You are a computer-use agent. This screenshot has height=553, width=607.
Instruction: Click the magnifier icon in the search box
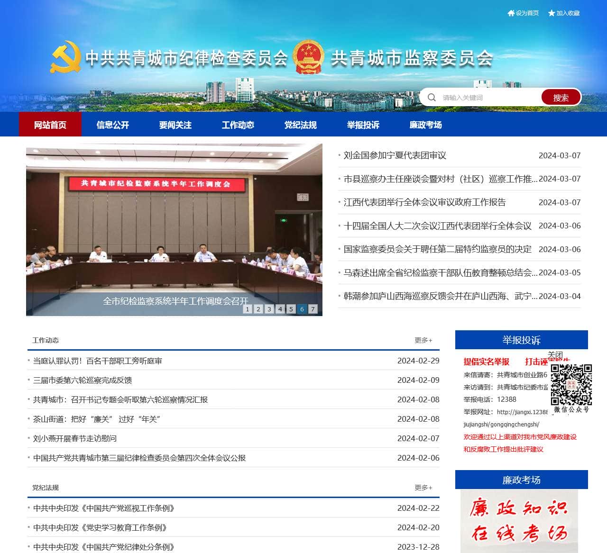point(432,98)
